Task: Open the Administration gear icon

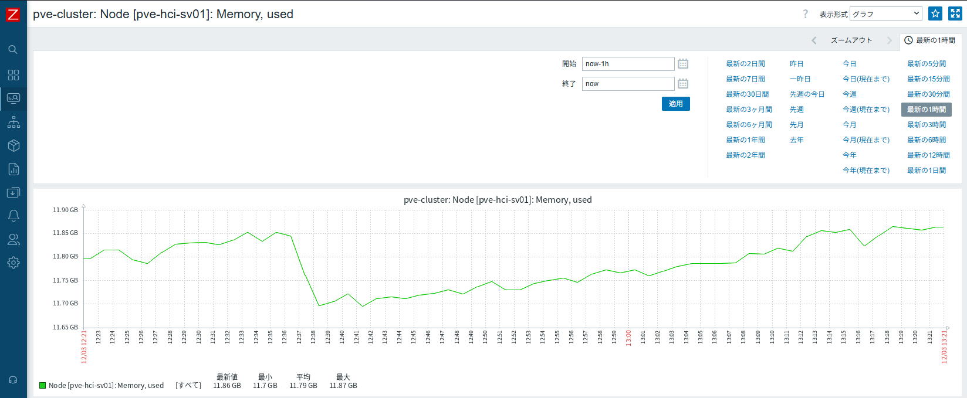Action: coord(13,263)
